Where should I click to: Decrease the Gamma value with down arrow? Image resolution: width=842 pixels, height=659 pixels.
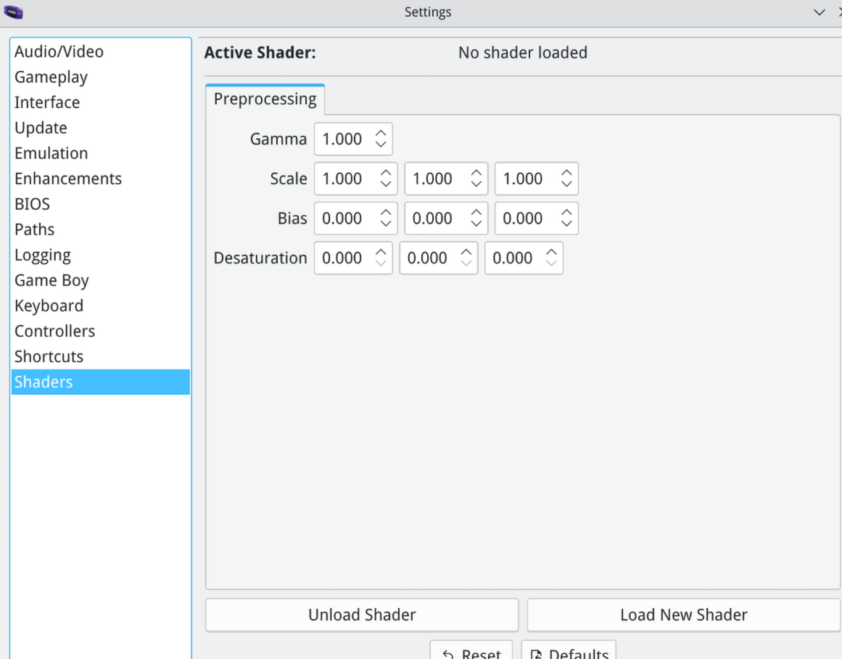(x=381, y=144)
